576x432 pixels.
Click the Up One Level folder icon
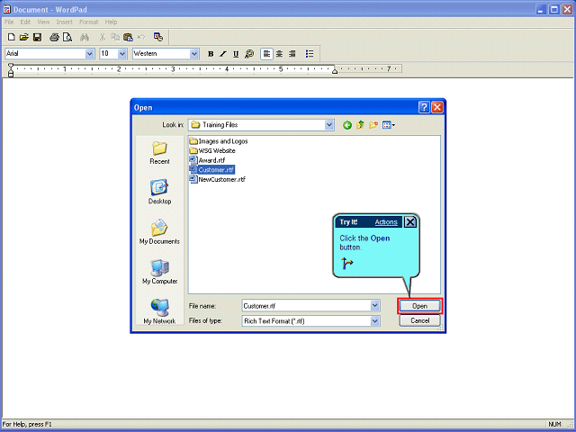coord(360,125)
